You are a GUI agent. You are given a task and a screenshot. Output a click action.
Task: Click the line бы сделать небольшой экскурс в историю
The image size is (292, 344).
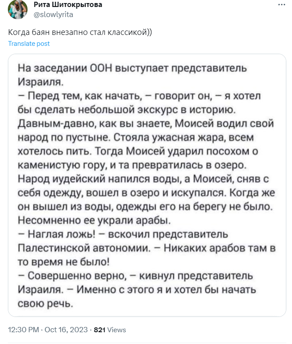(127, 110)
